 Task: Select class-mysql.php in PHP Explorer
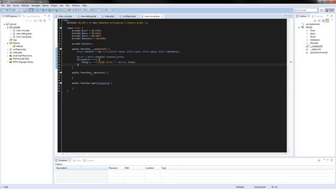pos(24,37)
